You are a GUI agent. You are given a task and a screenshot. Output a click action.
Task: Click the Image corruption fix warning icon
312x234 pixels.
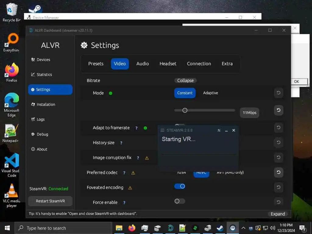pos(147,158)
